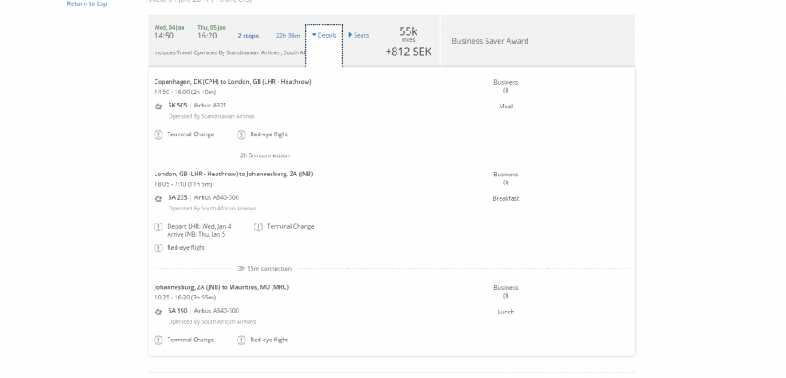The height and width of the screenshot is (378, 786).
Task: Click the Depart LHR date alert icon
Action: (x=158, y=227)
